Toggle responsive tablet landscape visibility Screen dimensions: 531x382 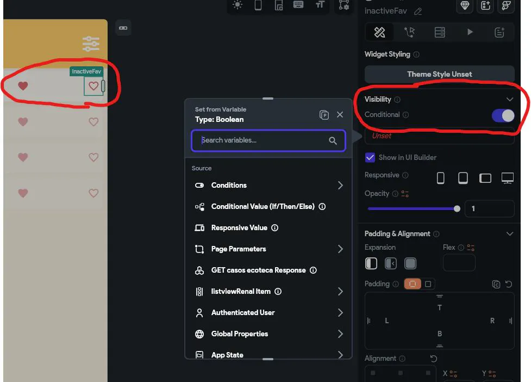pyautogui.click(x=485, y=178)
